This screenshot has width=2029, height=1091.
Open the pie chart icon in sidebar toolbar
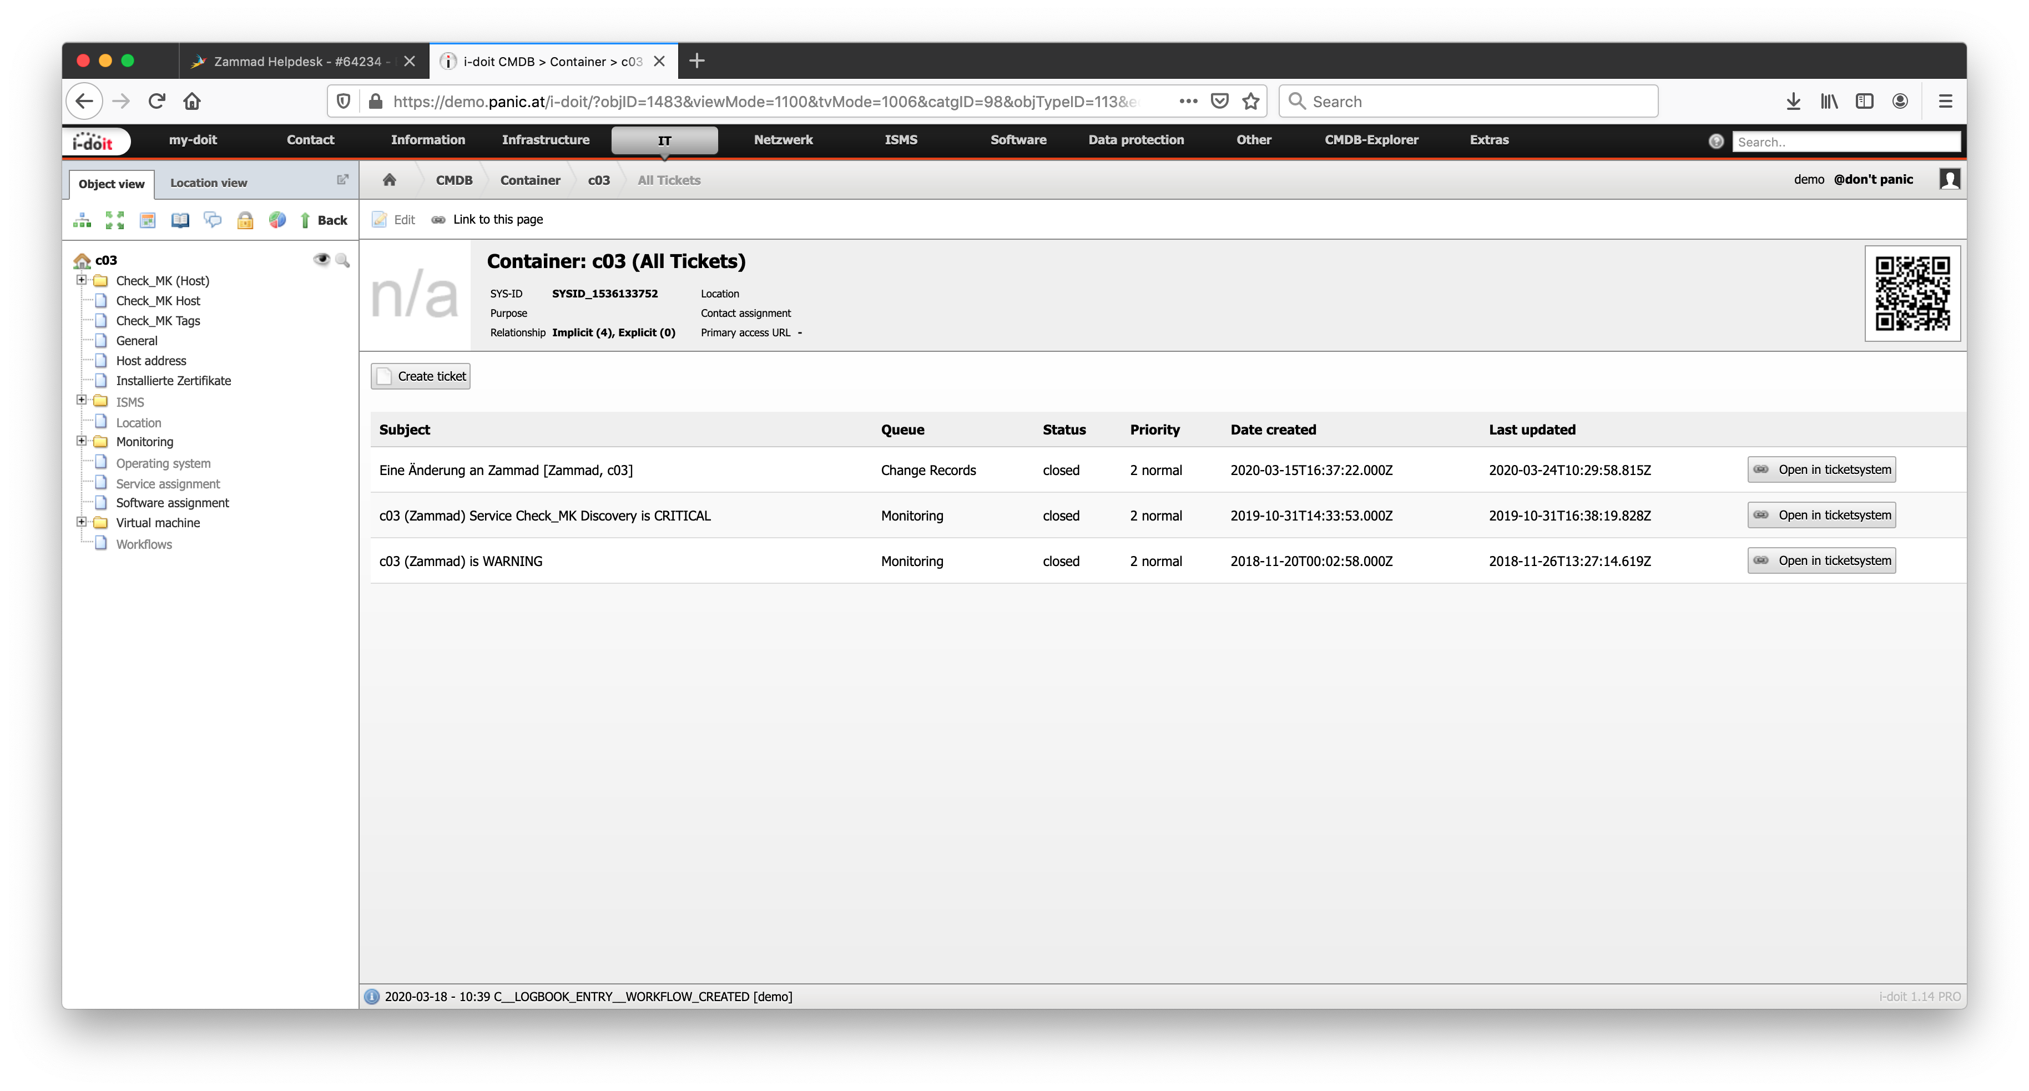coord(277,220)
